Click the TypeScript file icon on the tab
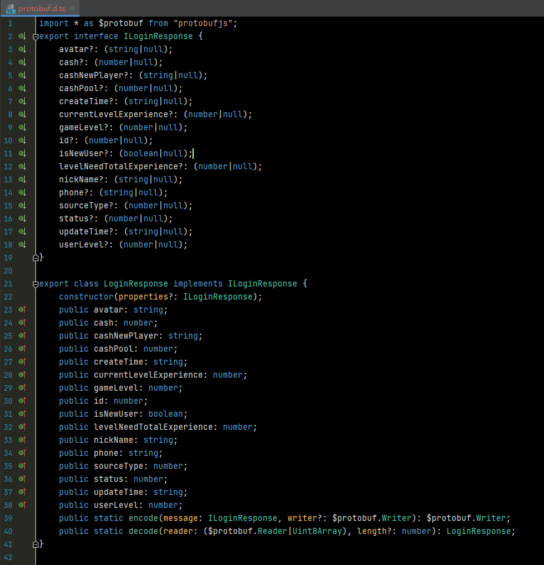 [x=11, y=9]
